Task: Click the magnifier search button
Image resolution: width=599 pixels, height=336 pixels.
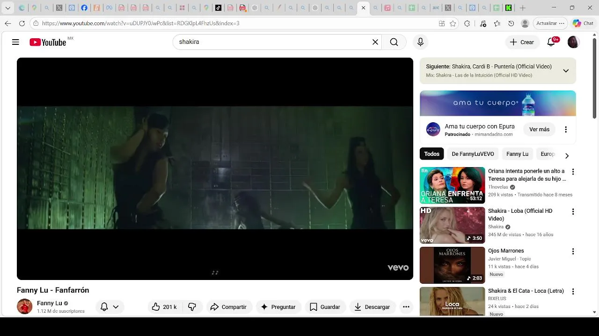Action: tap(394, 42)
